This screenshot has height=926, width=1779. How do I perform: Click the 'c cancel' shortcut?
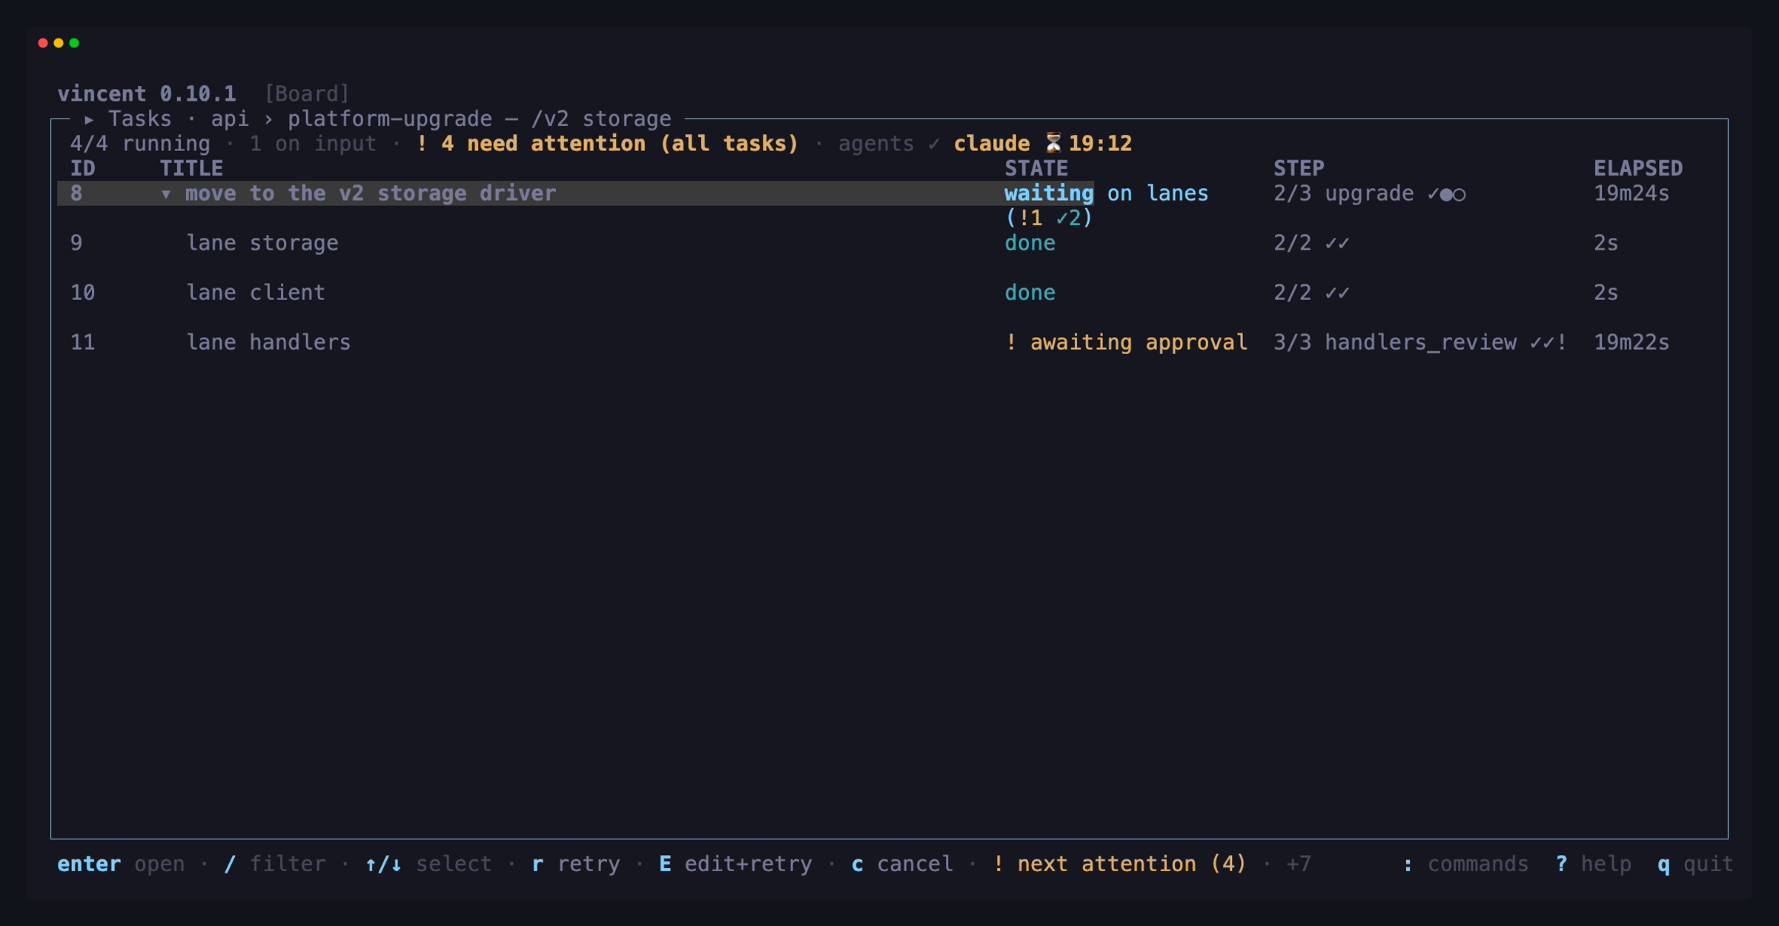(x=902, y=864)
